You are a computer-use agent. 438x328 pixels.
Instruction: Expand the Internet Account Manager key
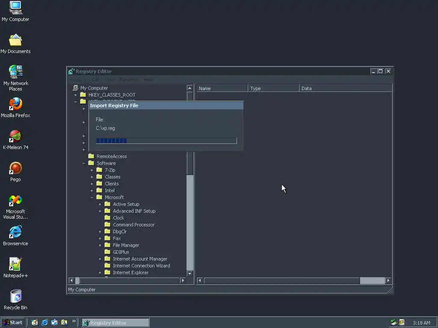(100, 259)
